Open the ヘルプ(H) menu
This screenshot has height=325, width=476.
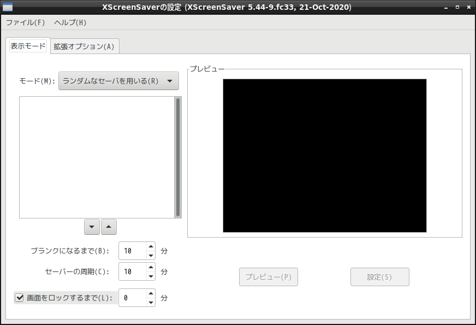coord(70,22)
